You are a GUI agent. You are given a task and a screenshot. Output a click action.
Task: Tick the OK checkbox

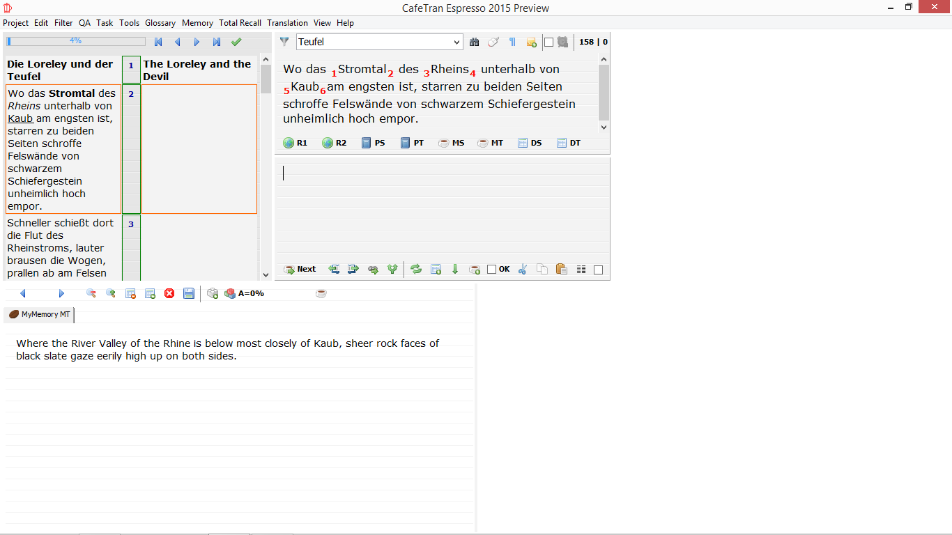(x=492, y=269)
